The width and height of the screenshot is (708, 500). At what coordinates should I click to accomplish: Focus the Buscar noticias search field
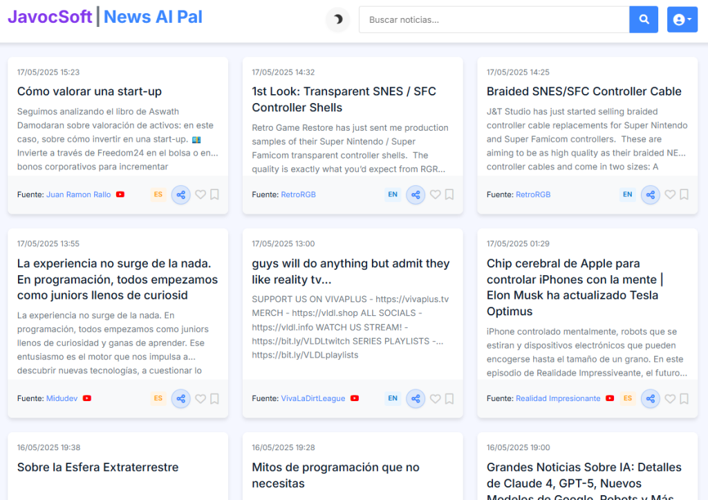pos(494,19)
